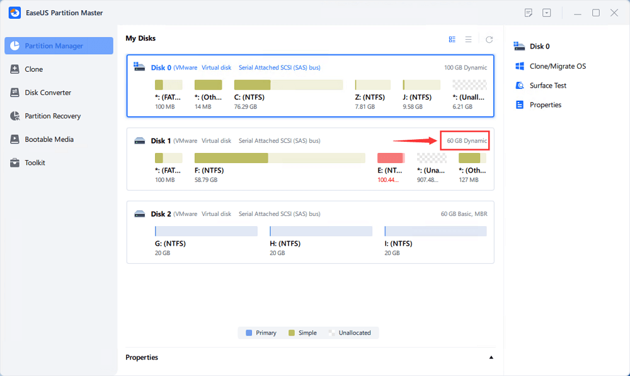Select the Partition Manager tab
This screenshot has width=630, height=376.
coord(59,46)
